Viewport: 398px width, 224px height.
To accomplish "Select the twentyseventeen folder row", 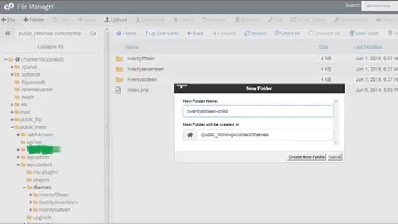I will pyautogui.click(x=254, y=69).
